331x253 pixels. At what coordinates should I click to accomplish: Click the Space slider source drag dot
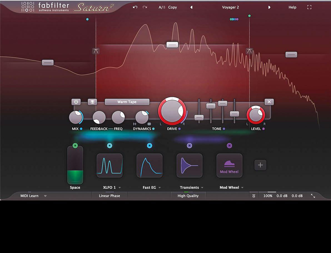click(75, 145)
